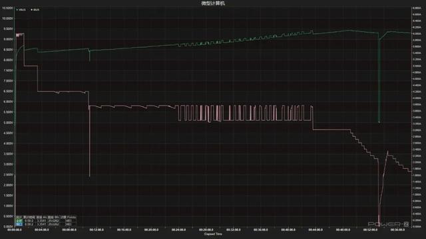The width and height of the screenshot is (426, 239).
Task: Click the Elapsed Time axis label
Action: click(x=213, y=234)
